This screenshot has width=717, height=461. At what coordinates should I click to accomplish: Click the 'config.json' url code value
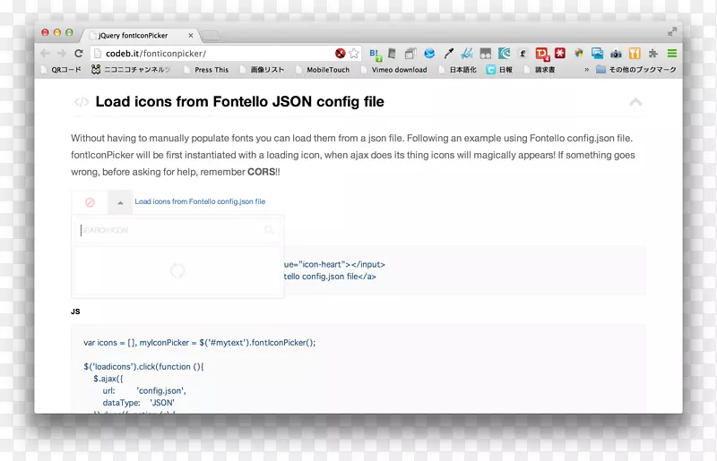[x=161, y=390]
